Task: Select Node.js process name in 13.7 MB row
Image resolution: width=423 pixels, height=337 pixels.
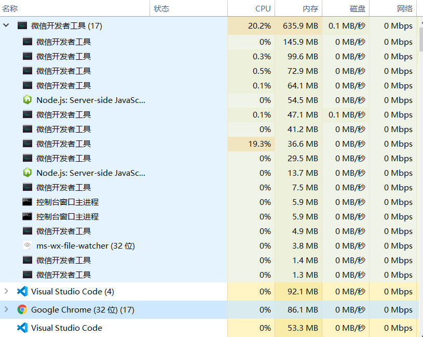Action: click(x=91, y=173)
